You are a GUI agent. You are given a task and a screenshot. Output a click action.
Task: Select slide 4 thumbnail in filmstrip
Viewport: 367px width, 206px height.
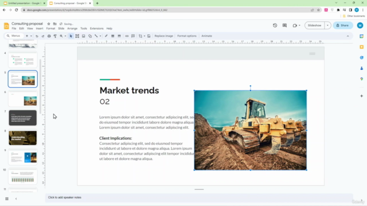(x=23, y=60)
